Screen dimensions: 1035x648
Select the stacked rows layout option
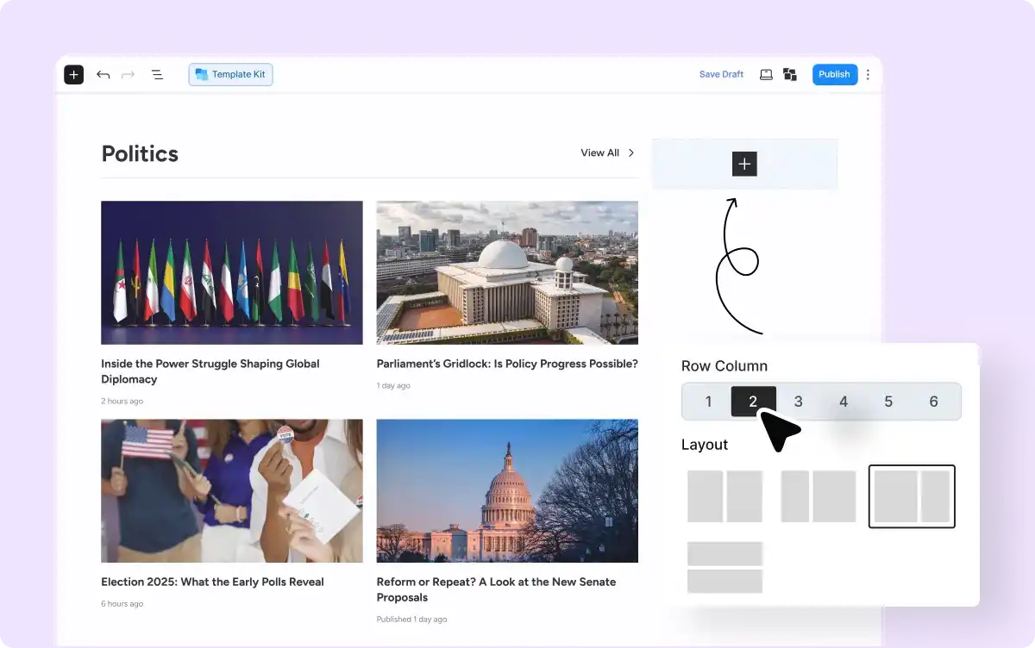[724, 567]
